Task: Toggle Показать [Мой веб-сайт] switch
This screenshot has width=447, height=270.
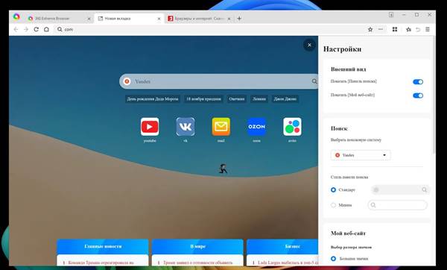Action: pyautogui.click(x=418, y=95)
